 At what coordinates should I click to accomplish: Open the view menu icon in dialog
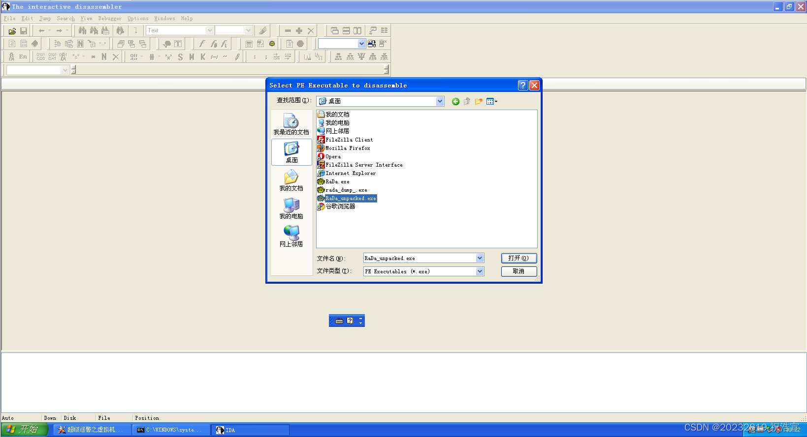coord(492,101)
